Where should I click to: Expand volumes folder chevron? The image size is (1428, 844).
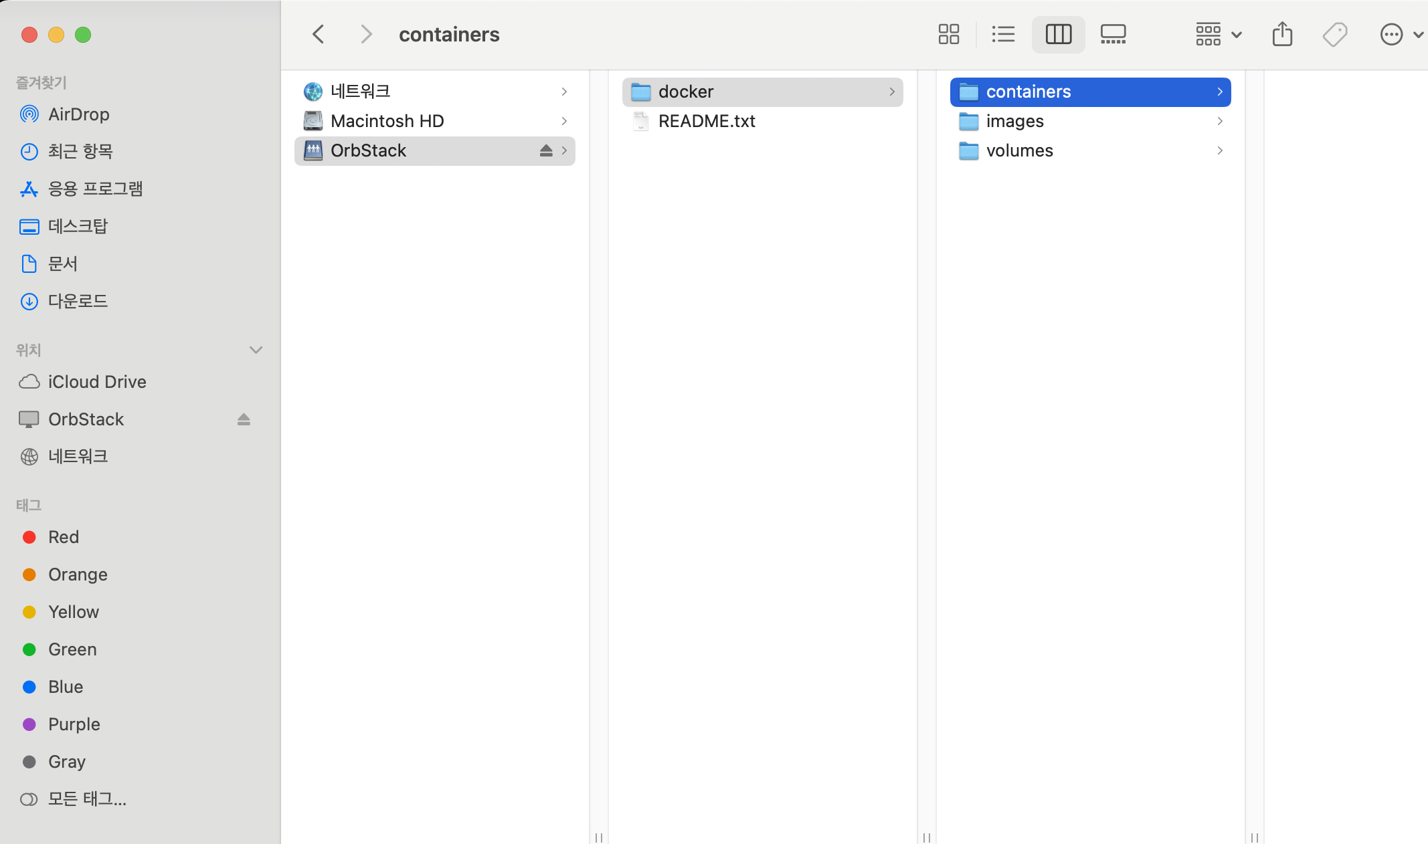(1220, 150)
